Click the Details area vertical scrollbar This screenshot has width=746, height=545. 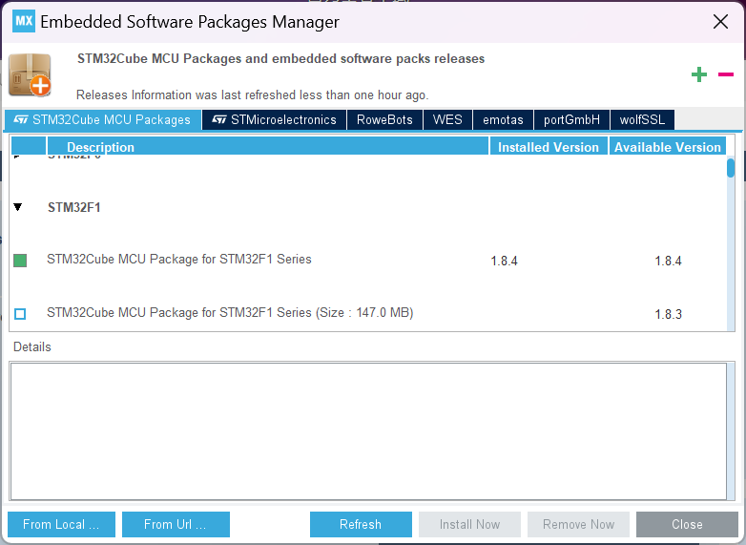pos(731,431)
